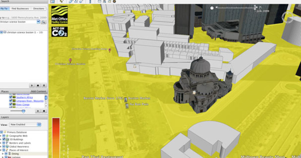301x158 pixels.
Task: Switch to Sky mode with the planet icon
Action: click(x=114, y=1)
